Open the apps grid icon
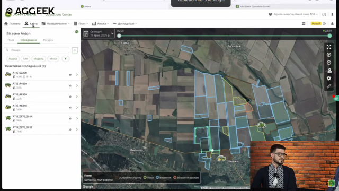339x191 pixels. point(304,23)
